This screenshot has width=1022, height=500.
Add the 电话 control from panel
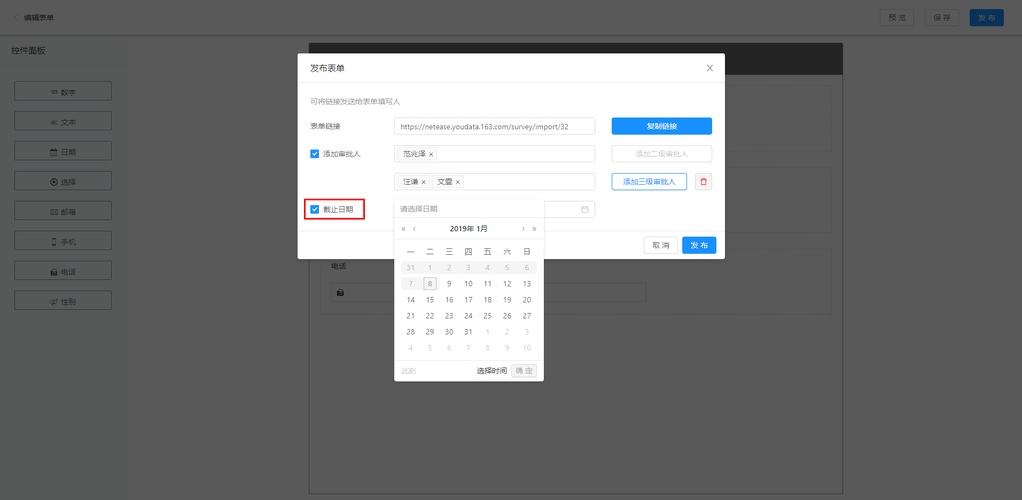point(63,270)
